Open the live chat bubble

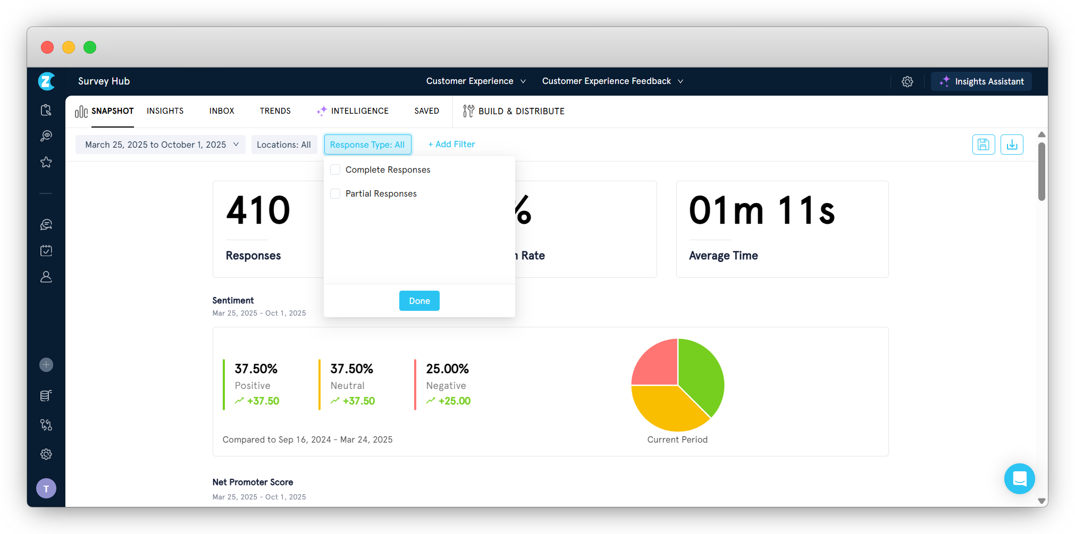[1019, 479]
